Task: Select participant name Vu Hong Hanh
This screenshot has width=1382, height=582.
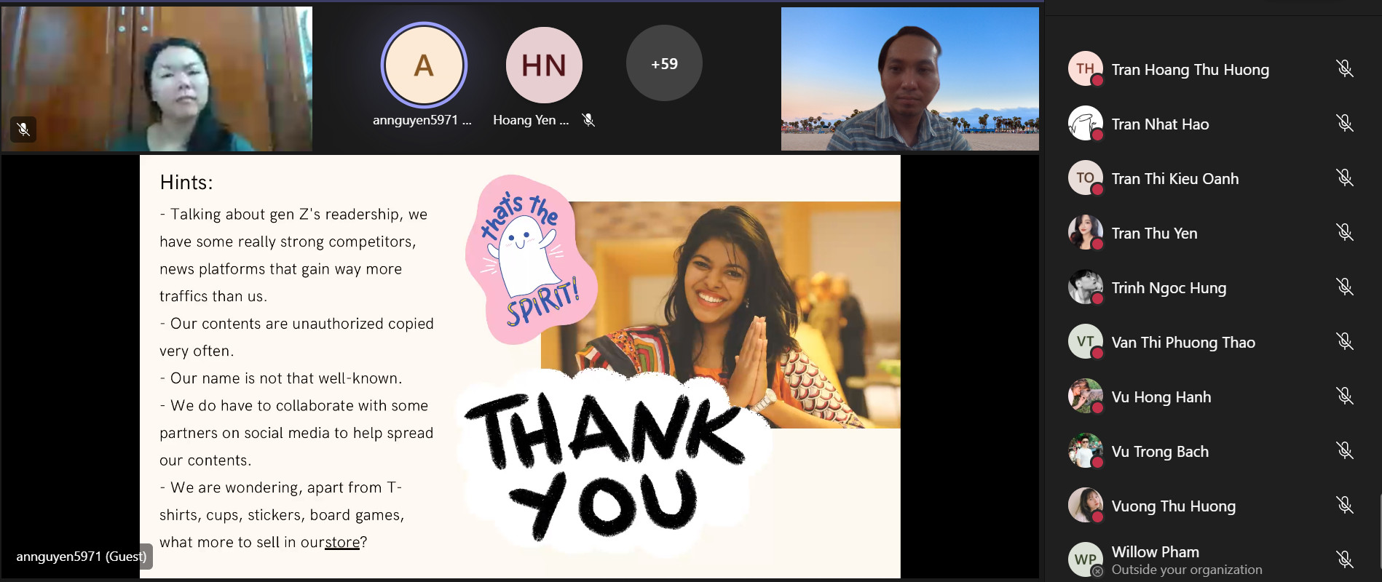Action: (1161, 397)
